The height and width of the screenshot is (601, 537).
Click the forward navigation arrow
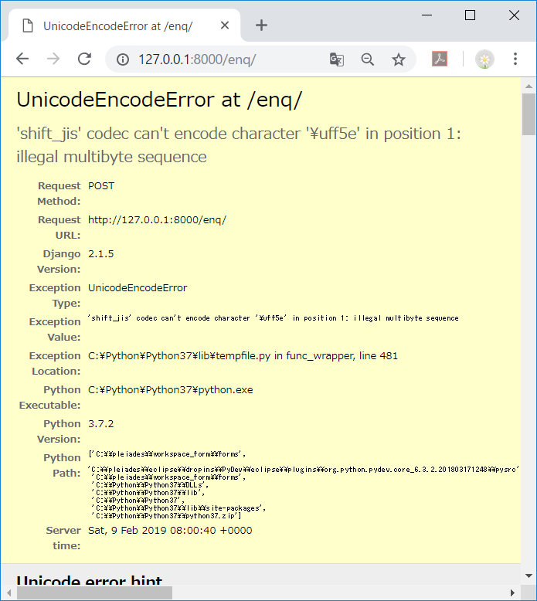click(53, 59)
